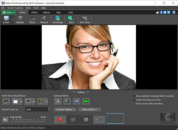The width and height of the screenshot is (178, 130).
Task: Click the blue help question icon
Action: click(174, 12)
